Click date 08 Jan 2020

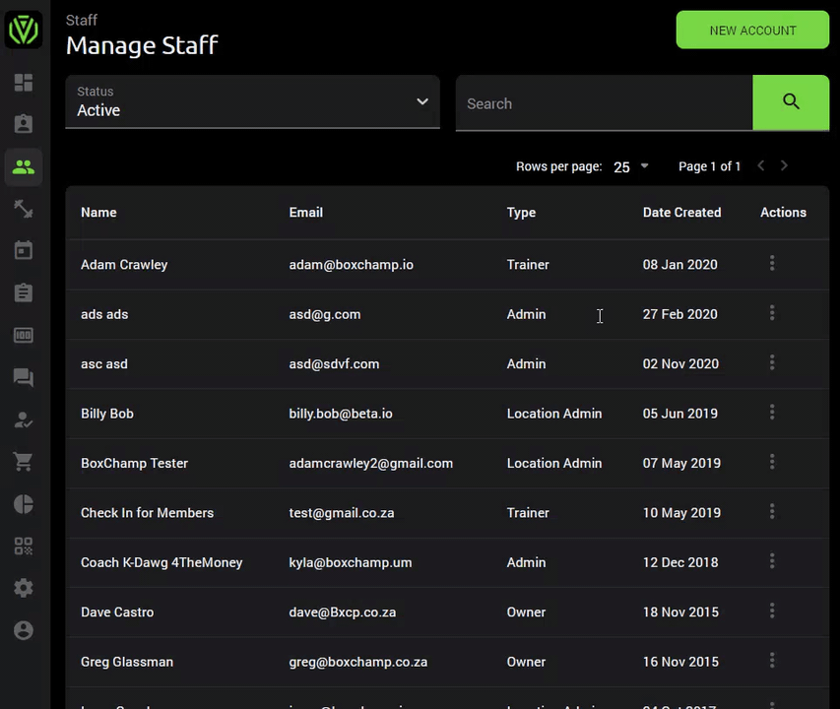[x=680, y=265]
